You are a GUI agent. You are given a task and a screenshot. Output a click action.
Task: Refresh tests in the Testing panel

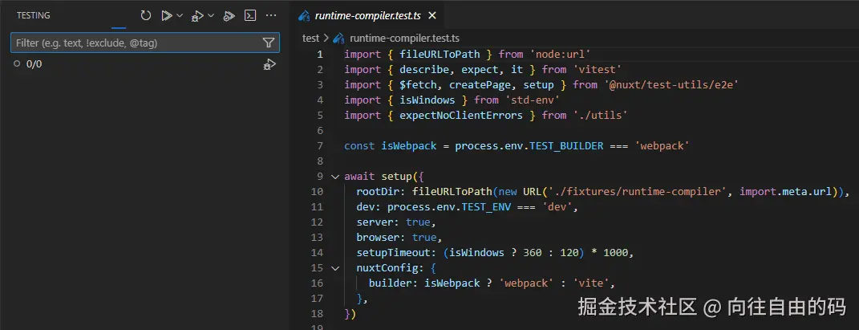pos(146,15)
